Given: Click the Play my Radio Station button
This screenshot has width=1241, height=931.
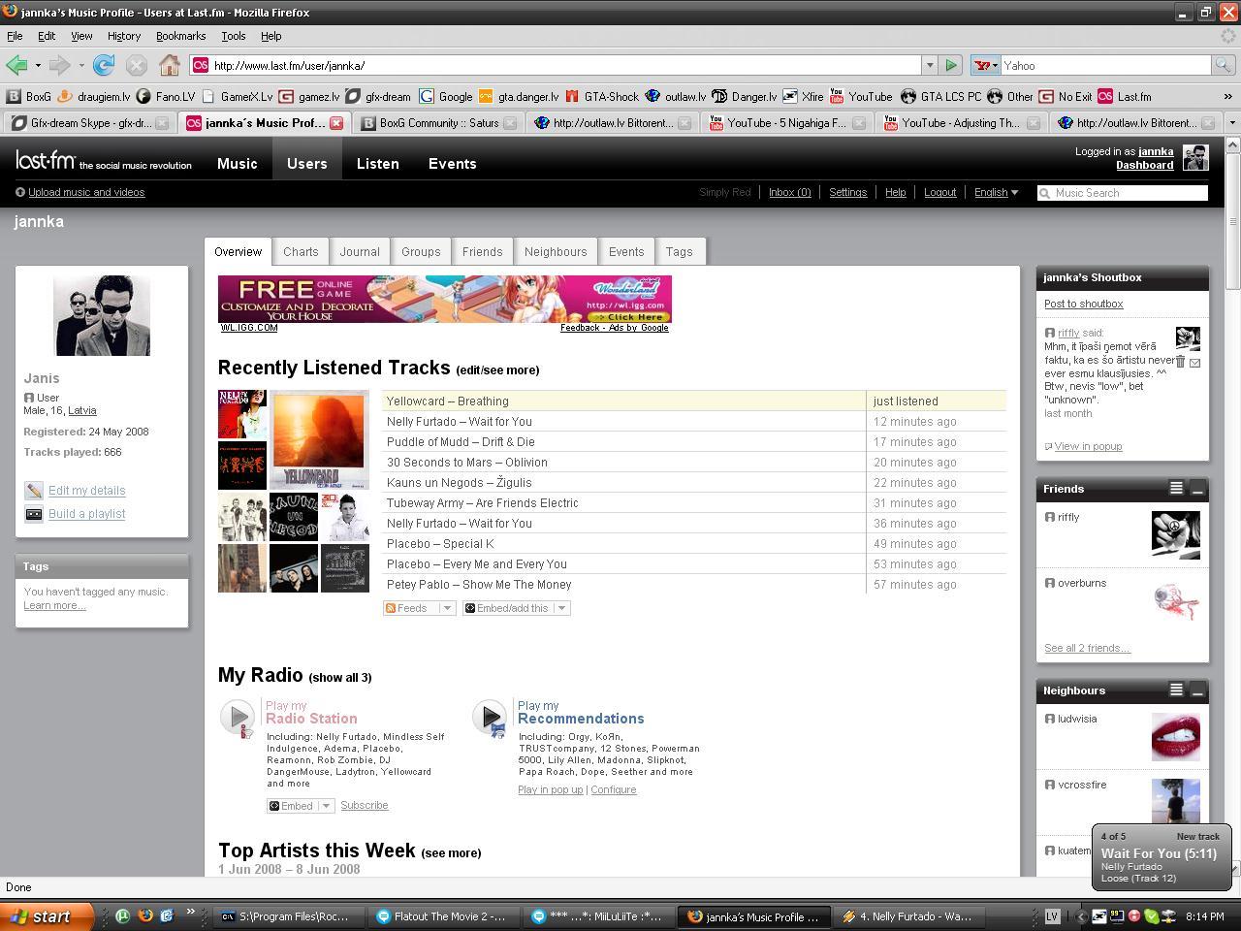Looking at the screenshot, I should coord(238,718).
